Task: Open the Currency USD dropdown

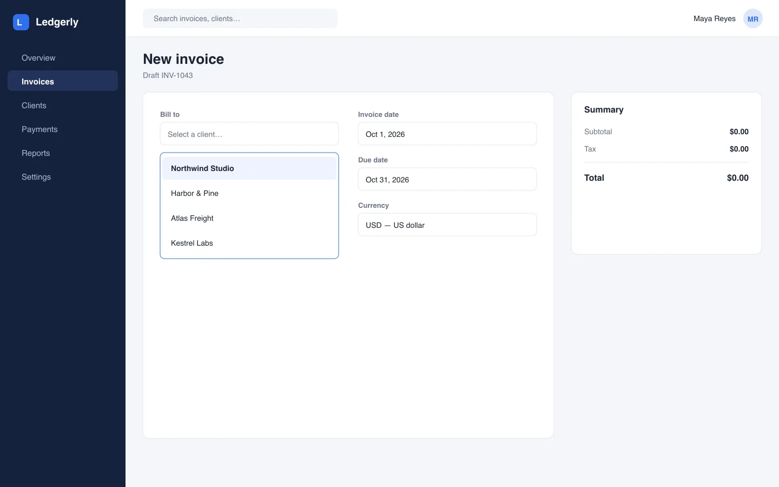Action: click(447, 225)
